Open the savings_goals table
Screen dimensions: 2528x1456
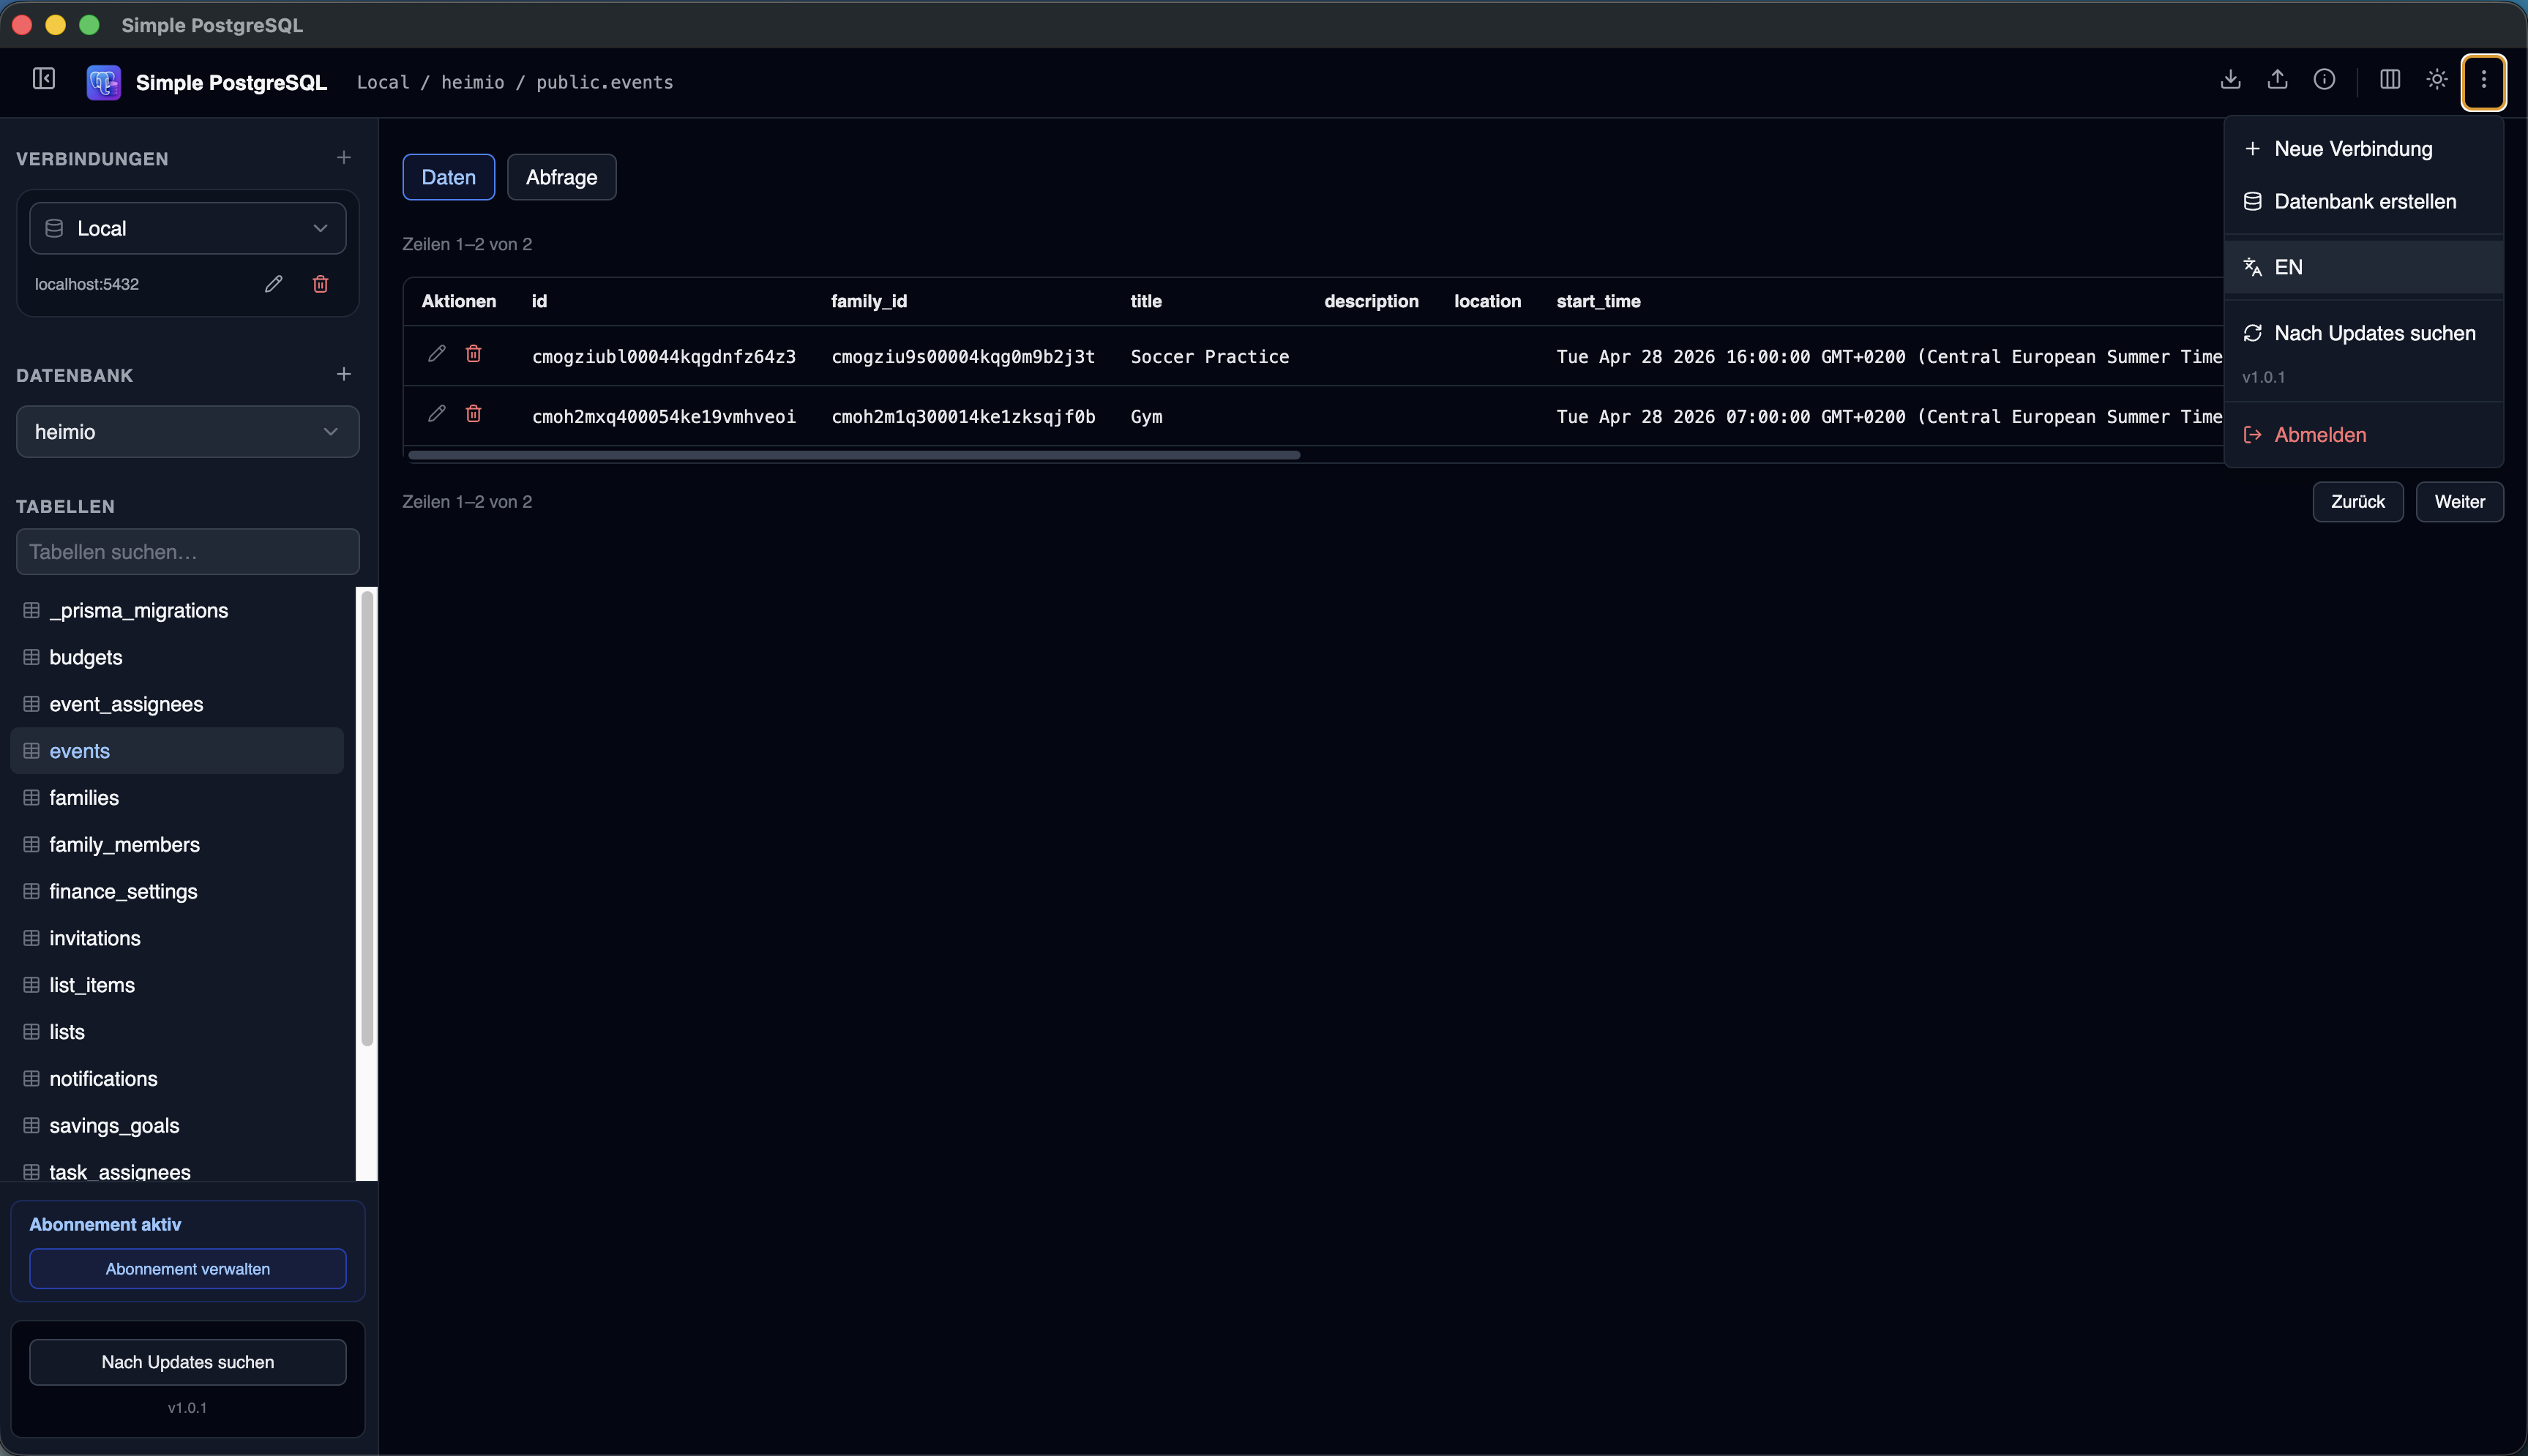(x=177, y=1126)
